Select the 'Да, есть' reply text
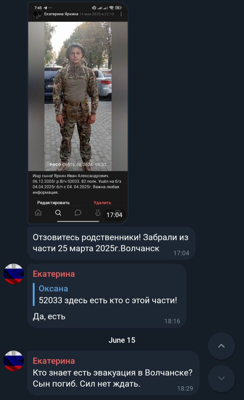The image size is (244, 400). pos(49,316)
